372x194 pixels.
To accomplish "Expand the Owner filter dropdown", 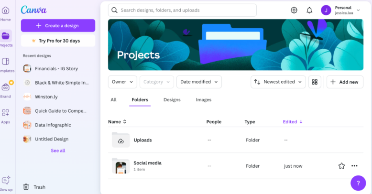I will 122,82.
